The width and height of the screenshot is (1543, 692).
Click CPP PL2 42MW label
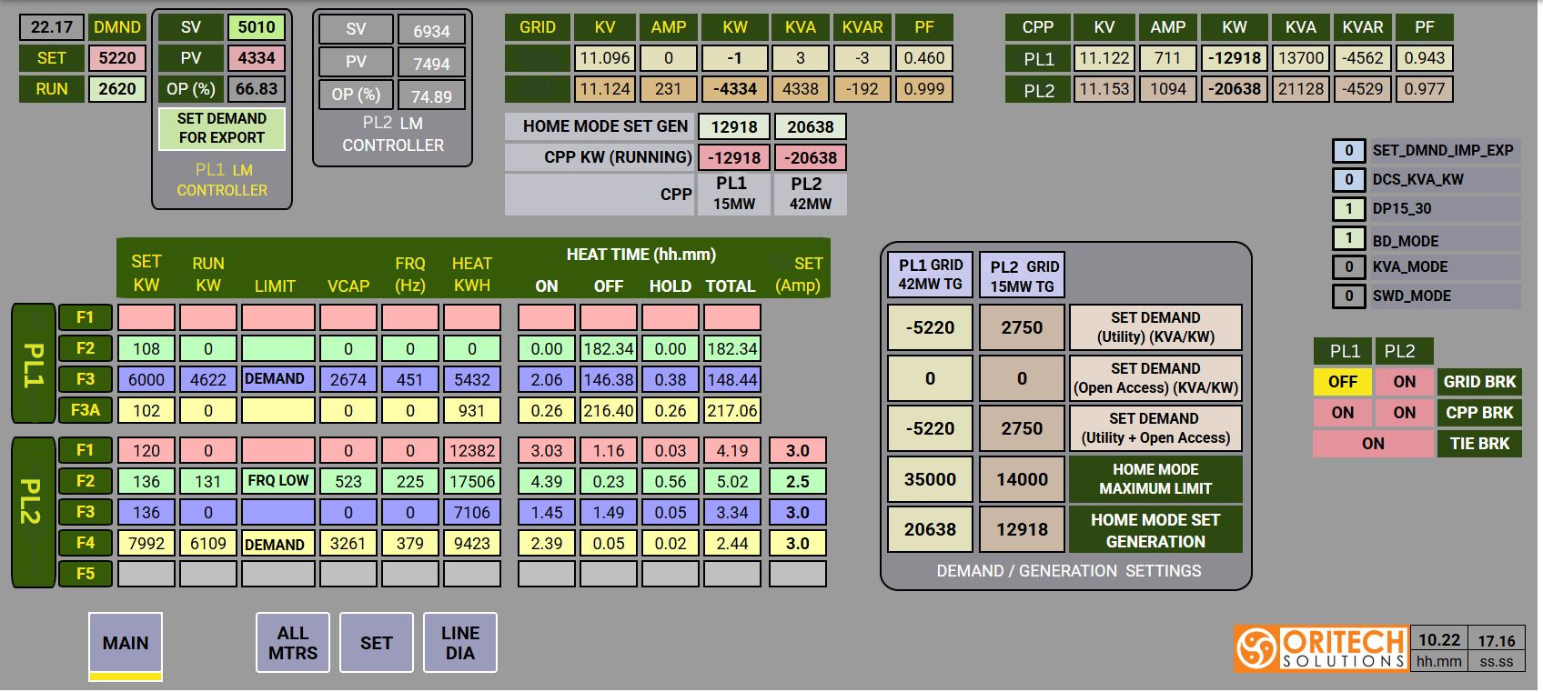pyautogui.click(x=811, y=194)
